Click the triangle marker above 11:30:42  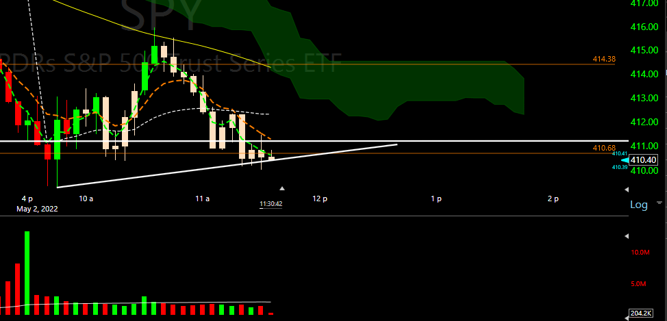282,188
